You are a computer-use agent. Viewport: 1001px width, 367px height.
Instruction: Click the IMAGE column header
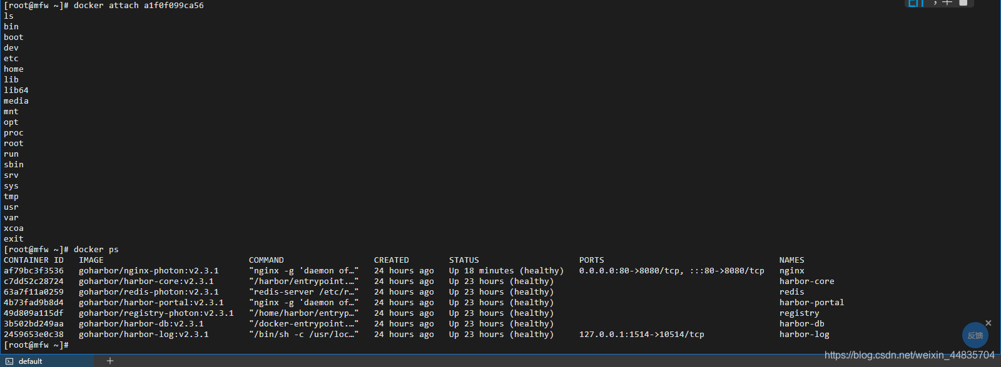91,260
